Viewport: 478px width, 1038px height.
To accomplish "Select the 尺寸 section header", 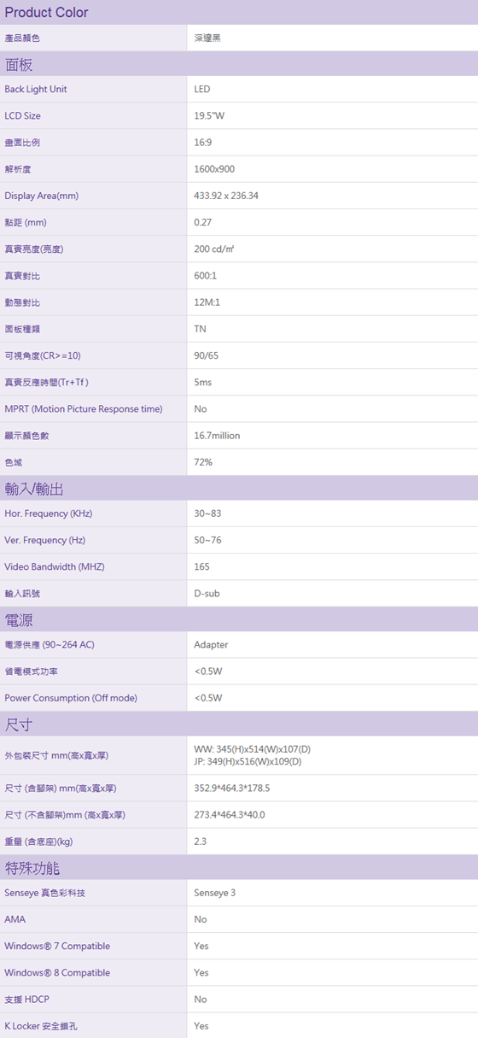I will point(239,724).
